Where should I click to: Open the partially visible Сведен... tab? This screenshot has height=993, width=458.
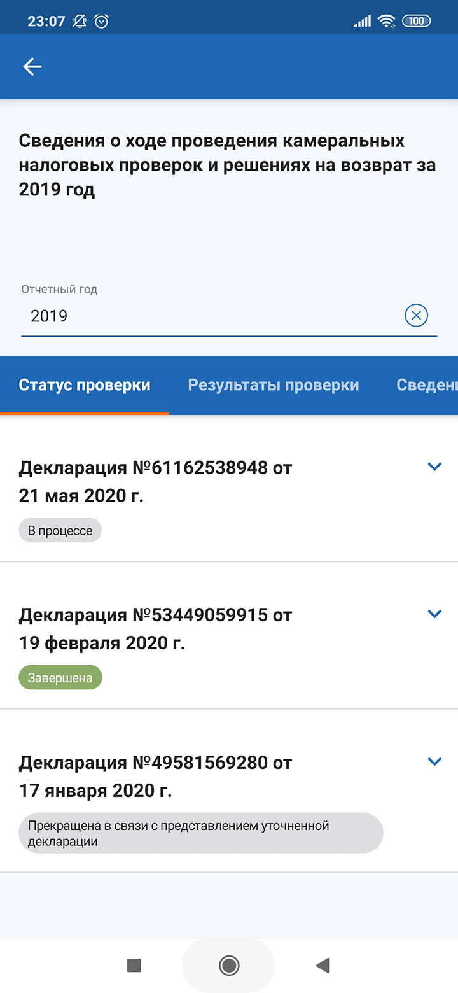click(x=427, y=385)
